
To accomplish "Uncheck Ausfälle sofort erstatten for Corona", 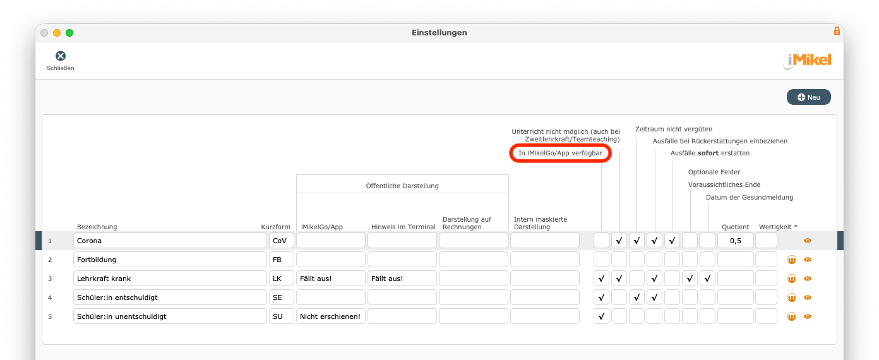I will click(673, 241).
